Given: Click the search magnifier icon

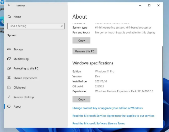Looking at the screenshot, I should [x=62, y=26].
